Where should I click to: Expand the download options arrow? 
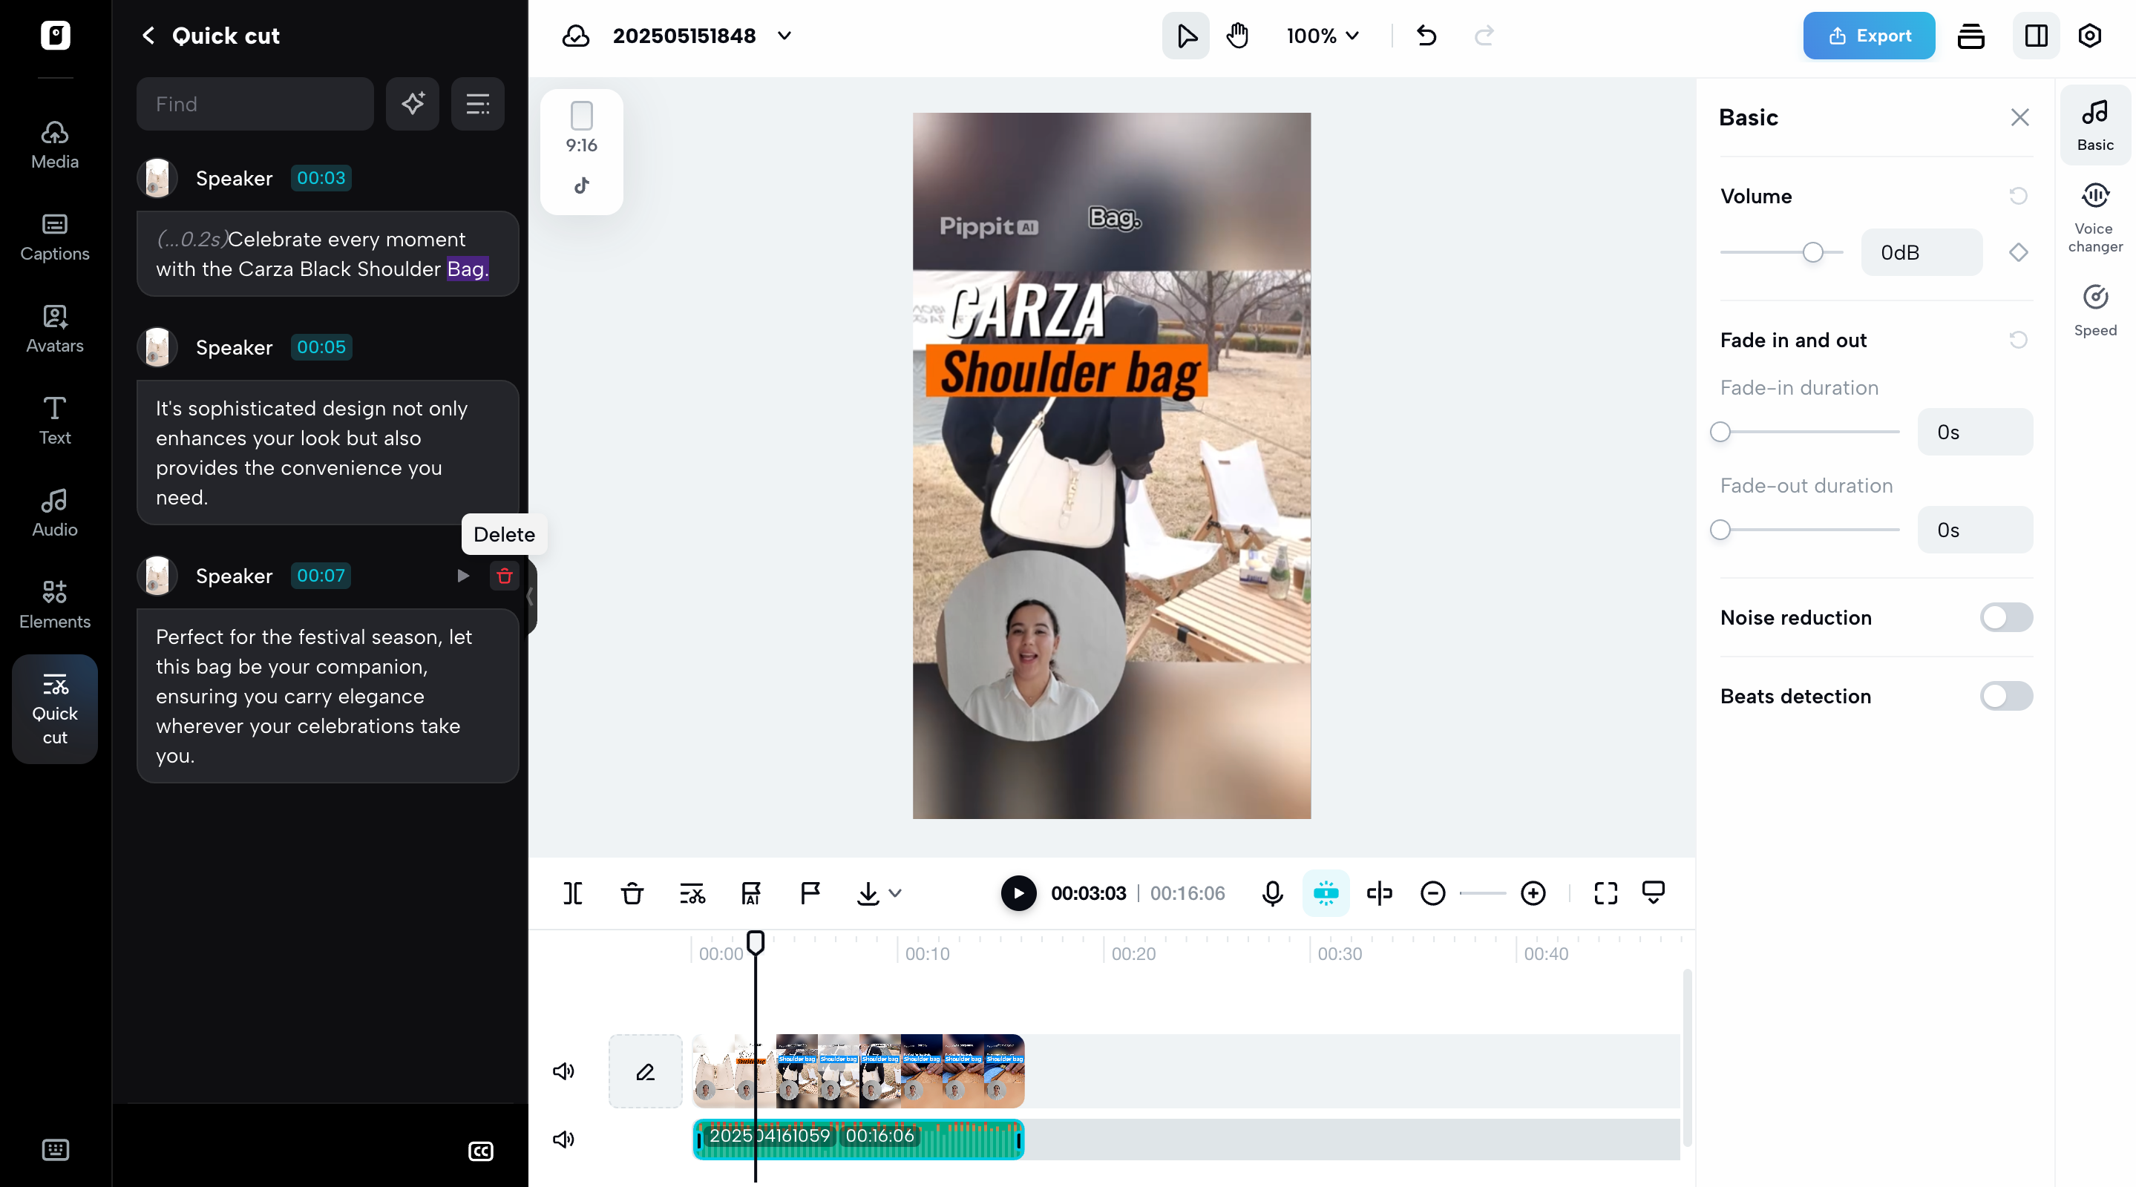896,893
